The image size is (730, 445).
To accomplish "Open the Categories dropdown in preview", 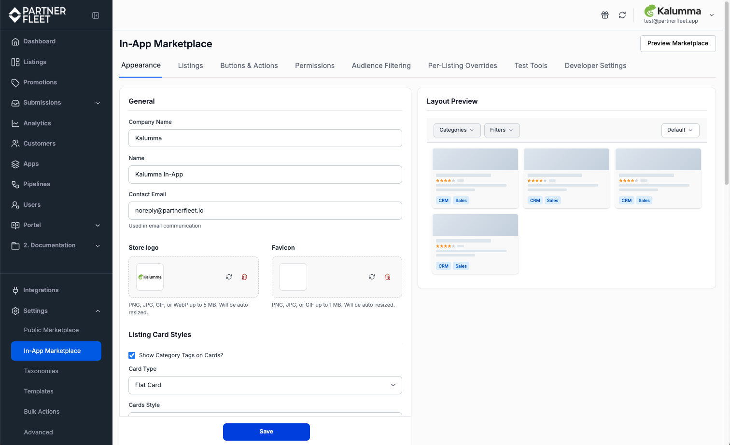I will (x=457, y=130).
